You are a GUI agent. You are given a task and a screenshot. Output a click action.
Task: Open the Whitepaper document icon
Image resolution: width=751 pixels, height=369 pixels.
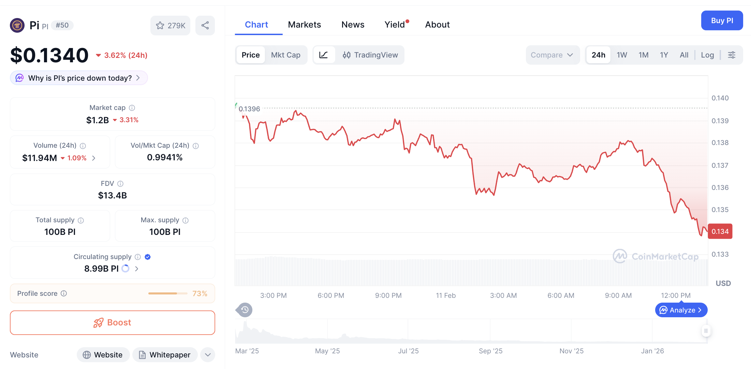(142, 355)
